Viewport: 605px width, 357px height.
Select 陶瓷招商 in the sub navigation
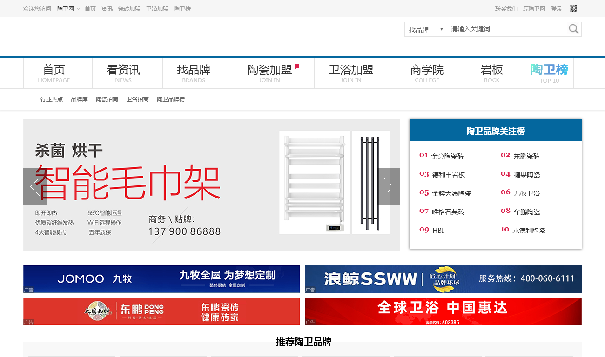click(x=107, y=99)
